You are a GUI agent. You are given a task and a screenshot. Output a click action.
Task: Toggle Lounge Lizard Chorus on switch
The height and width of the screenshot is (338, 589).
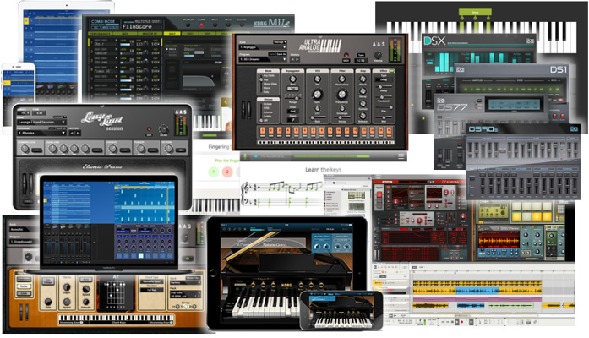[x=125, y=150]
